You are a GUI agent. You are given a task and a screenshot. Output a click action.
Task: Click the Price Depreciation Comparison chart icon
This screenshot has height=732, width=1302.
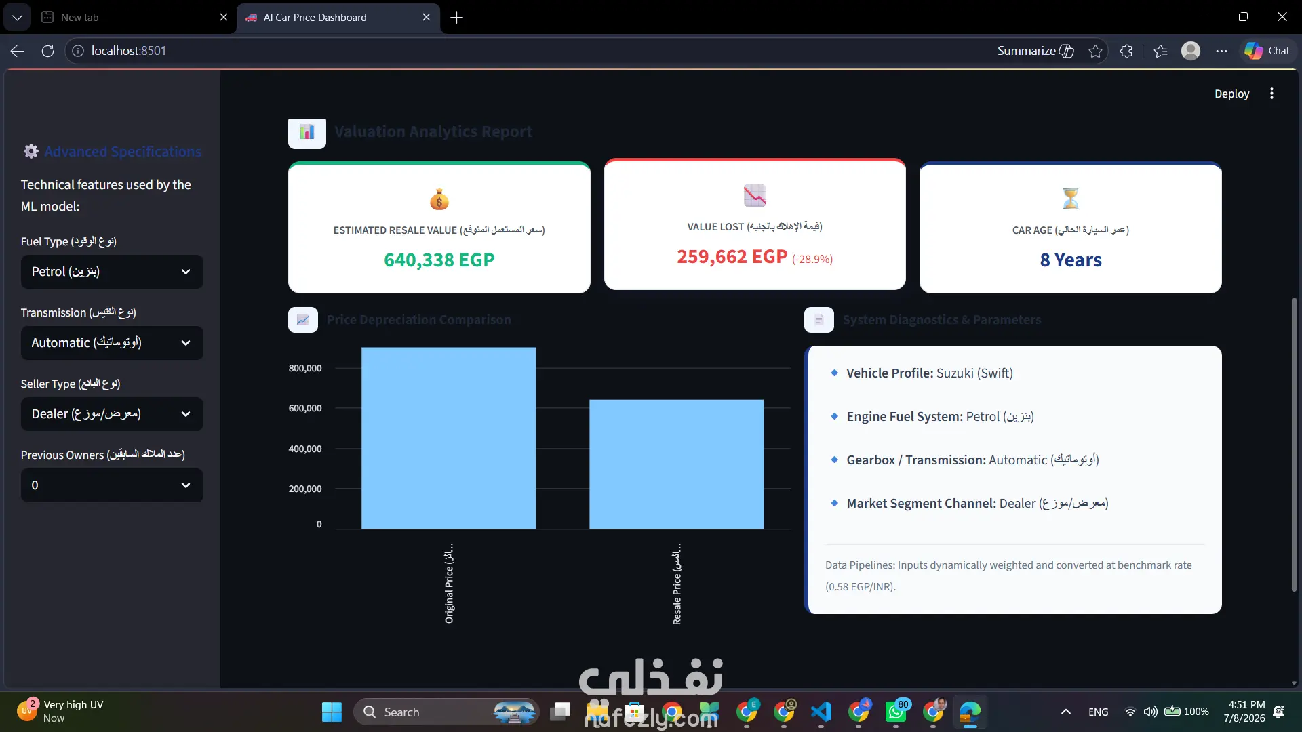[x=303, y=320]
